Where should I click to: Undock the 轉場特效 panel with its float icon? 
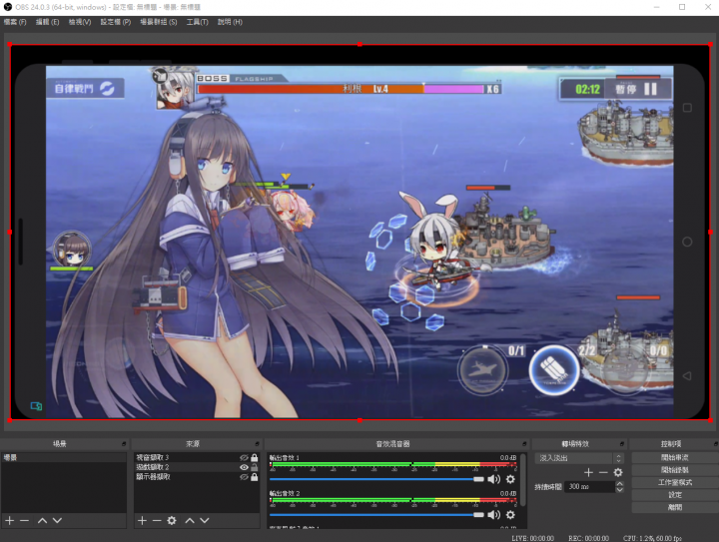[x=622, y=444]
